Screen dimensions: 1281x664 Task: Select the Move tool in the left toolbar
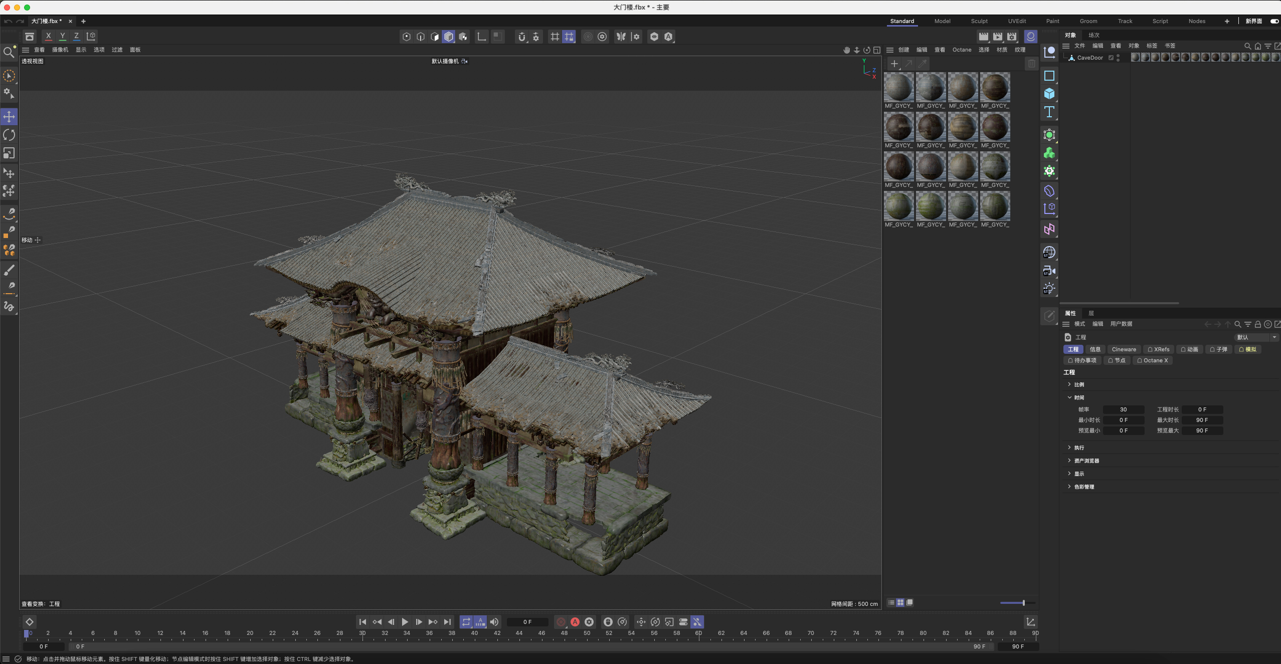pos(9,117)
